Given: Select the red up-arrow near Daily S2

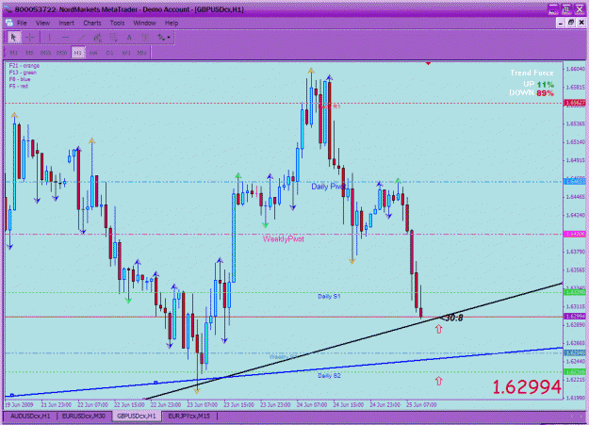Looking at the screenshot, I should pyautogui.click(x=439, y=381).
